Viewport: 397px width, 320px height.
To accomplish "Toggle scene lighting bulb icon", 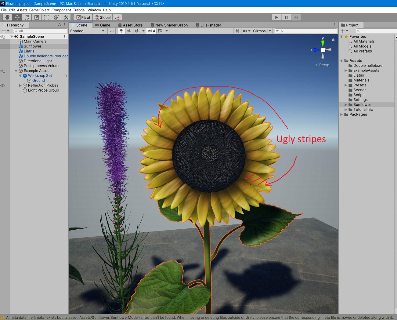I will click(x=121, y=31).
